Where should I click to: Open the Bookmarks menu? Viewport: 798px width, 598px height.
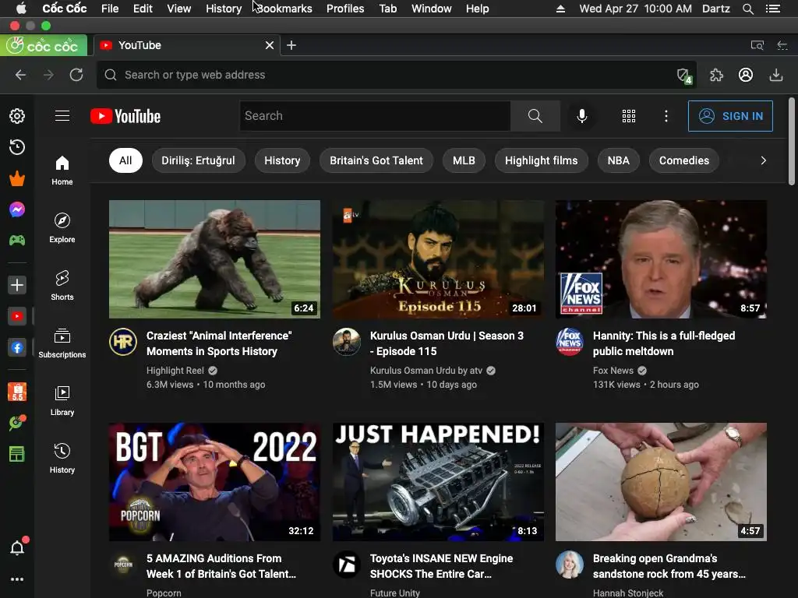tap(284, 9)
